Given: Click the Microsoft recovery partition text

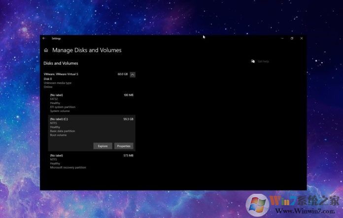Looking at the screenshot, I should (x=68, y=167).
